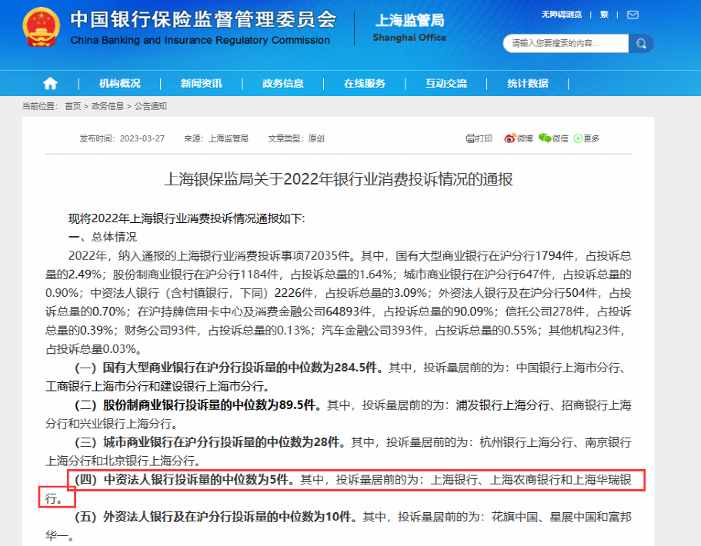Image resolution: width=701 pixels, height=546 pixels.
Task: Click the search magnifier button
Action: tap(641, 43)
